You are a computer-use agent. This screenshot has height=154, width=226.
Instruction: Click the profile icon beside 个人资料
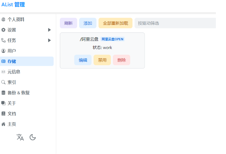4,19
